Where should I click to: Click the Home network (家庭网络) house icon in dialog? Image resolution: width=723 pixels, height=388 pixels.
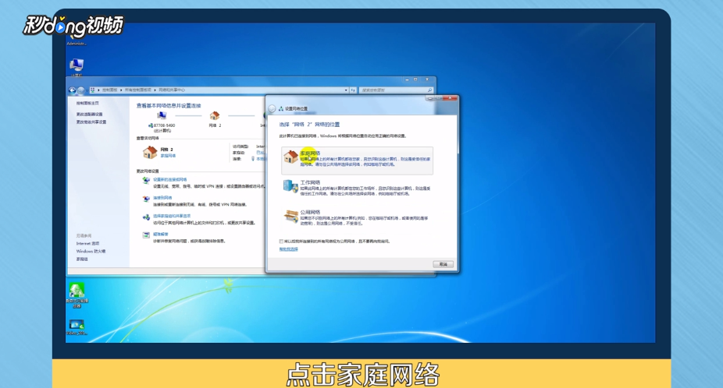point(290,157)
